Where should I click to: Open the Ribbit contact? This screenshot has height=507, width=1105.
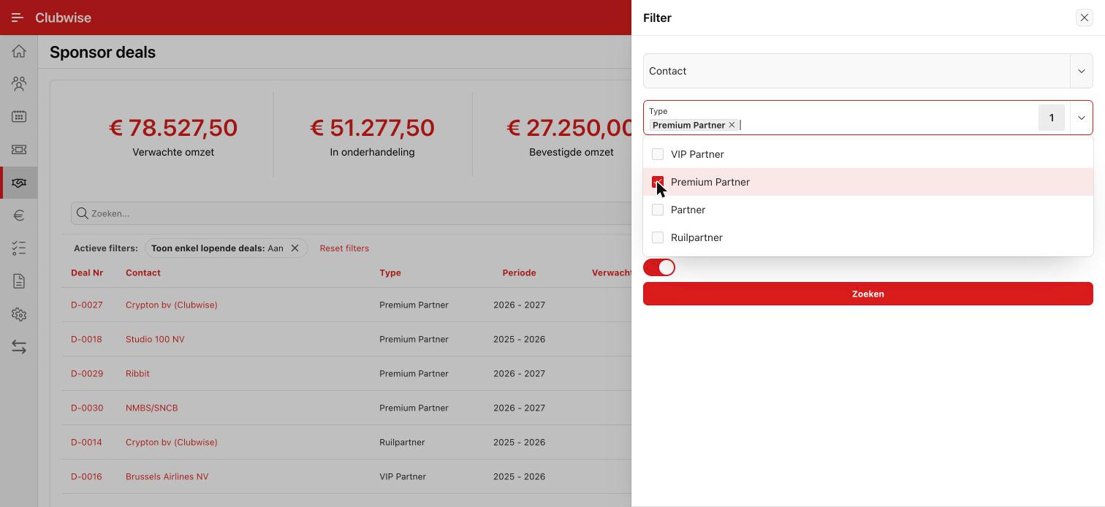coord(137,373)
